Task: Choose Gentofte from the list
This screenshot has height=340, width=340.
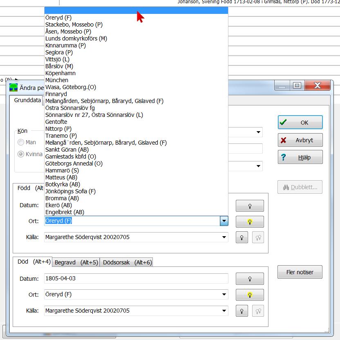Action: tap(136, 122)
